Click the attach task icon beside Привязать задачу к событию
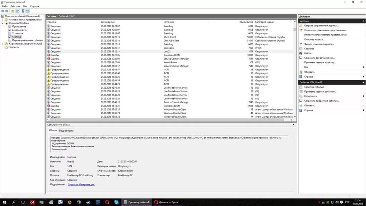This screenshot has height=206, width=366. [301, 92]
